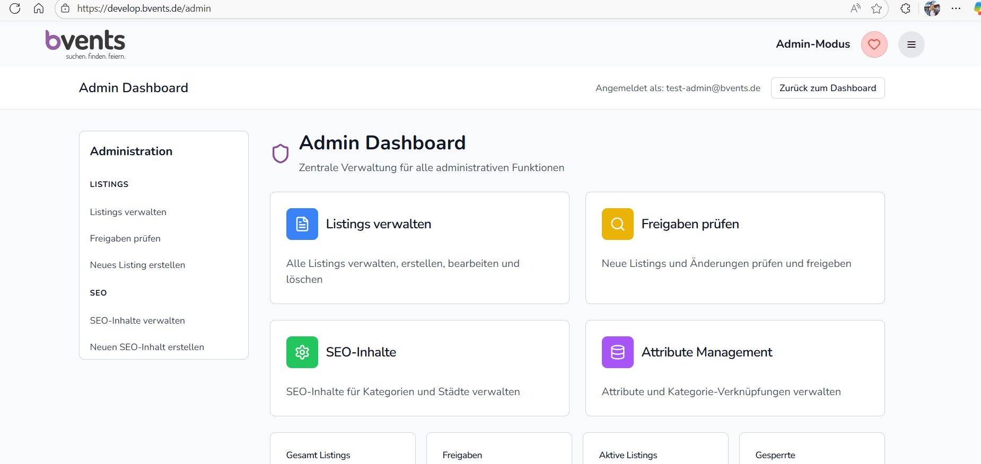Click Zurück zum Dashboard button
The height and width of the screenshot is (464, 981).
tap(827, 88)
